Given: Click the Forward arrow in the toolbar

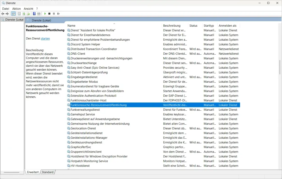Looking at the screenshot, I should [7, 14].
